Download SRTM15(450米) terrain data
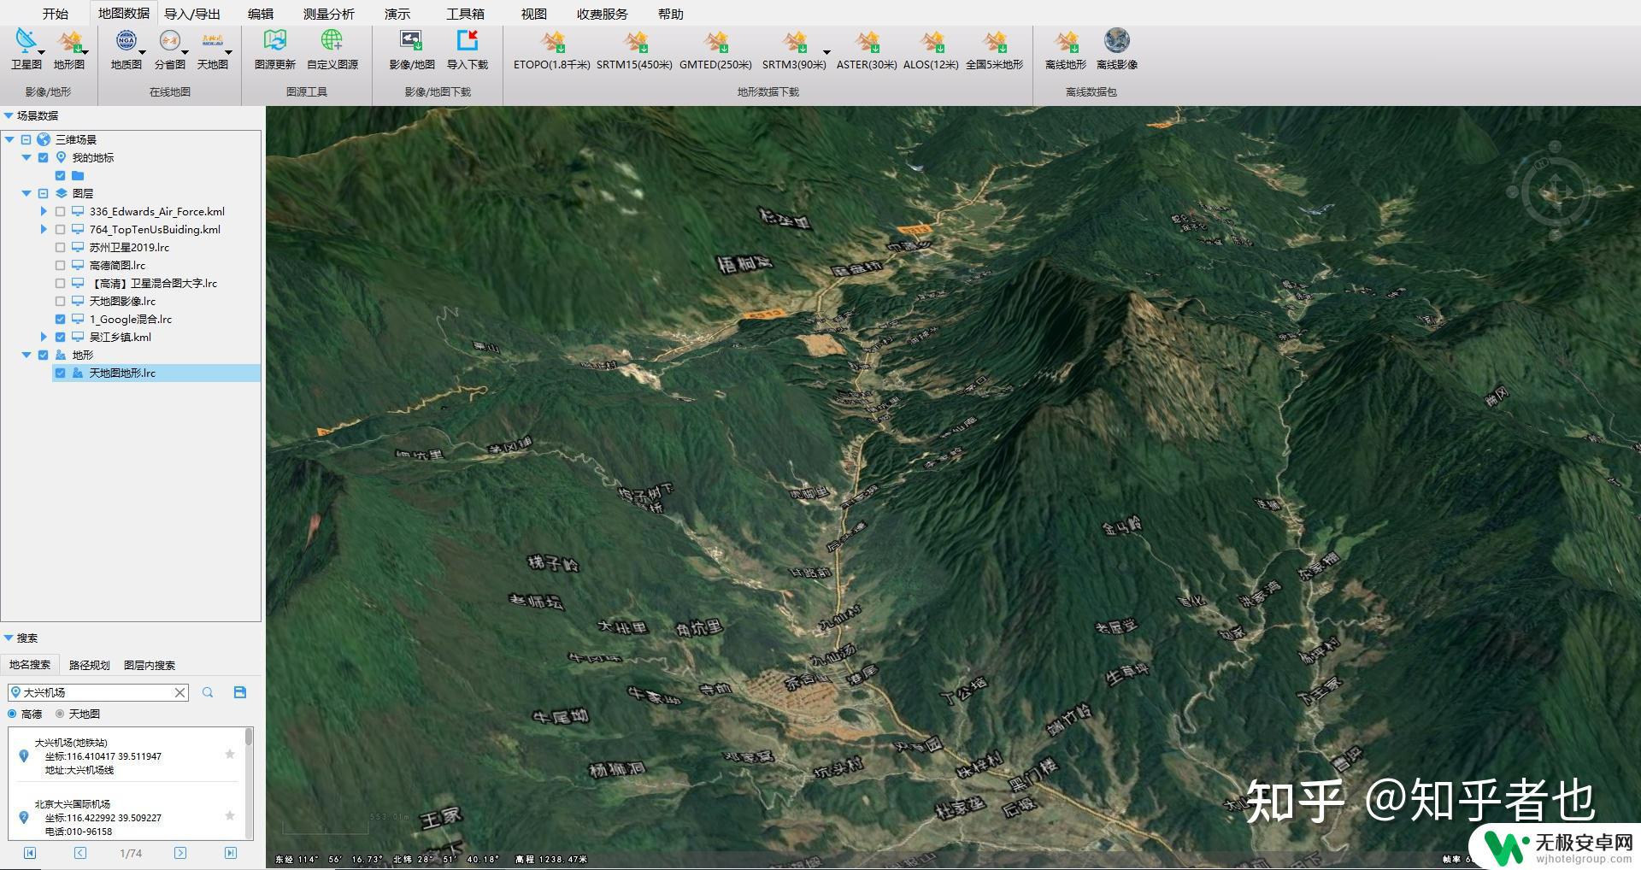This screenshot has height=870, width=1641. click(x=635, y=50)
